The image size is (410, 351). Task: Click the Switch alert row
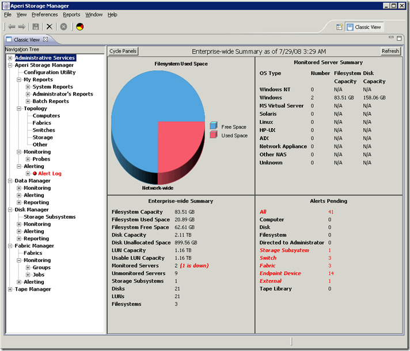coord(295,258)
